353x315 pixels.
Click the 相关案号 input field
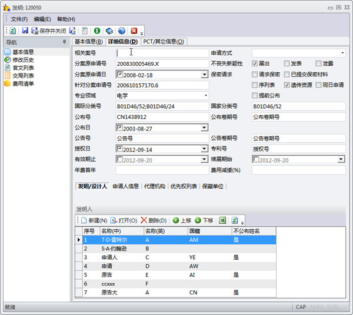[x=162, y=53]
